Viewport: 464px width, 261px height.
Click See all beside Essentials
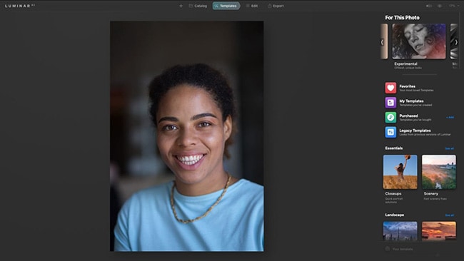(450, 148)
